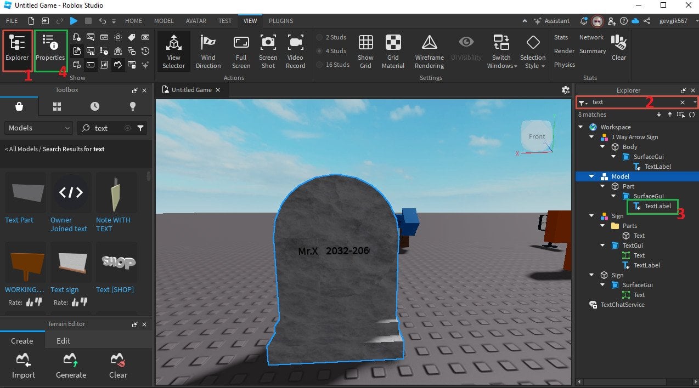Start Video Record
Screen dimensions: 699x388
pos(295,52)
